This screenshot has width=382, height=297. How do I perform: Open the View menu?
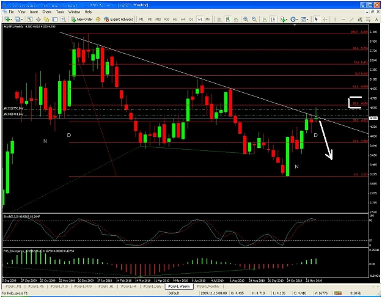(x=21, y=12)
